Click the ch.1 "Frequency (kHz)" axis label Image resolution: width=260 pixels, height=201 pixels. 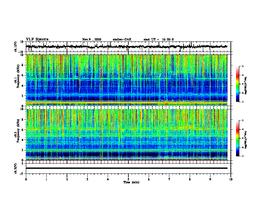point(18,76)
